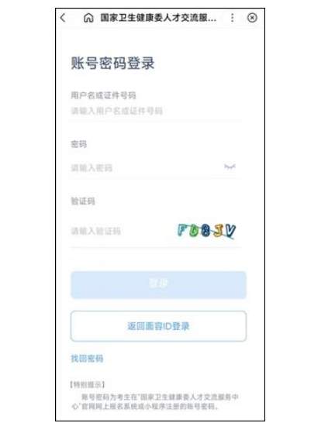Tap the 验证码 field label
This screenshot has height=447, width=335.
pos(83,201)
